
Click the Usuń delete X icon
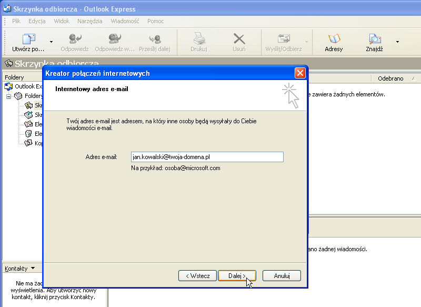(239, 39)
